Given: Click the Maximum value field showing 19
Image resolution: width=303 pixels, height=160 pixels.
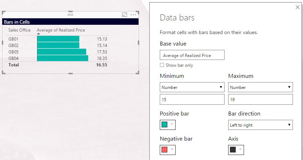Looking at the screenshot, I should tap(260, 99).
